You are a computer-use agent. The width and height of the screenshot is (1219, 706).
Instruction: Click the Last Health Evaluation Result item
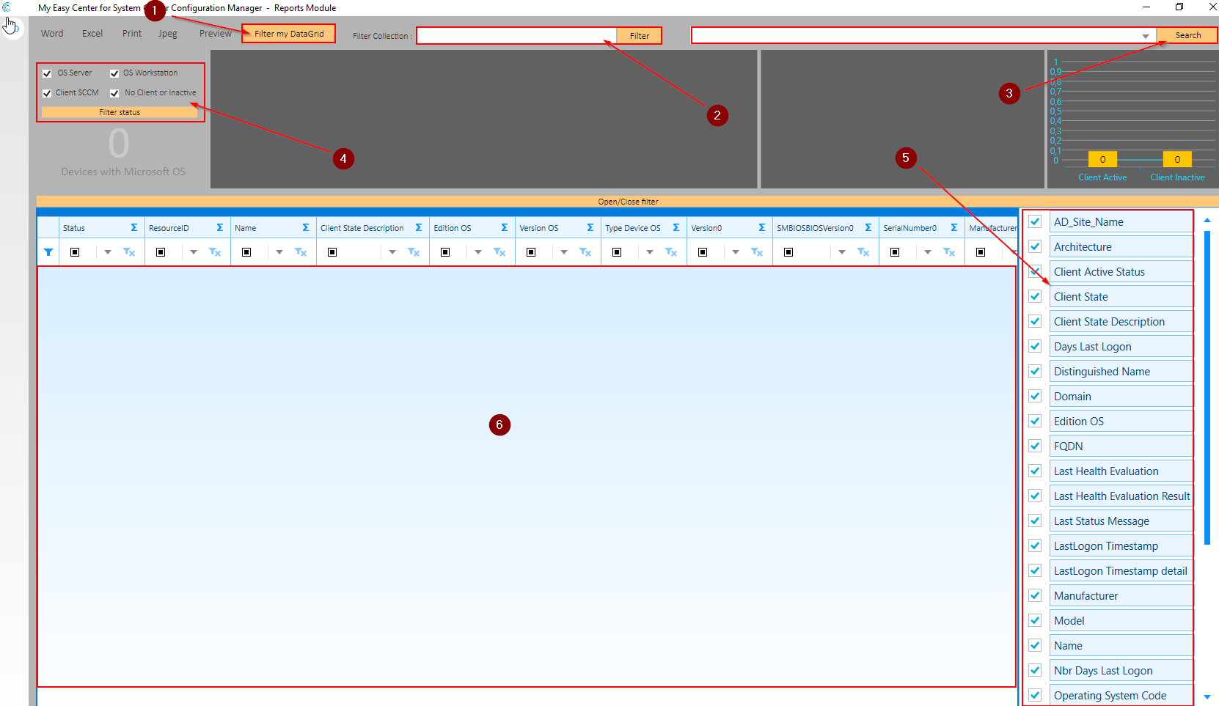[1121, 496]
